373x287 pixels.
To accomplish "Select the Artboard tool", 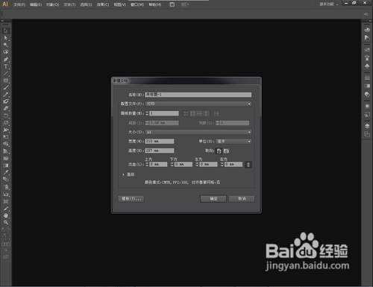I will pyautogui.click(x=6, y=201).
